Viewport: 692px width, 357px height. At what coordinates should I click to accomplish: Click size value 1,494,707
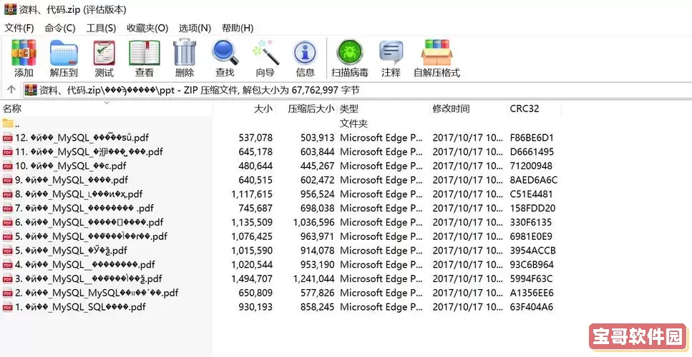(252, 278)
